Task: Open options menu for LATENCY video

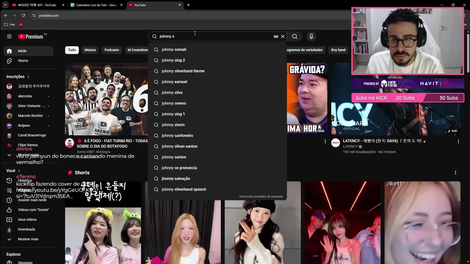Action: point(458,141)
